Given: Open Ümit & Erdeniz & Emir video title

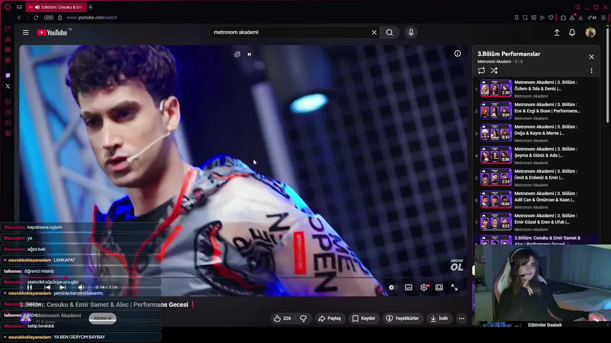Looking at the screenshot, I should click(x=546, y=174).
